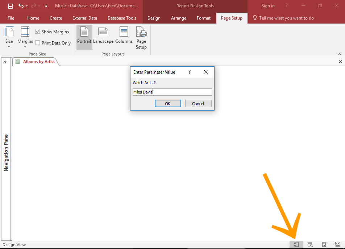Viewport: 345px width, 249px height.
Task: Switch to Print Preview from status bar
Action: [x=310, y=244]
